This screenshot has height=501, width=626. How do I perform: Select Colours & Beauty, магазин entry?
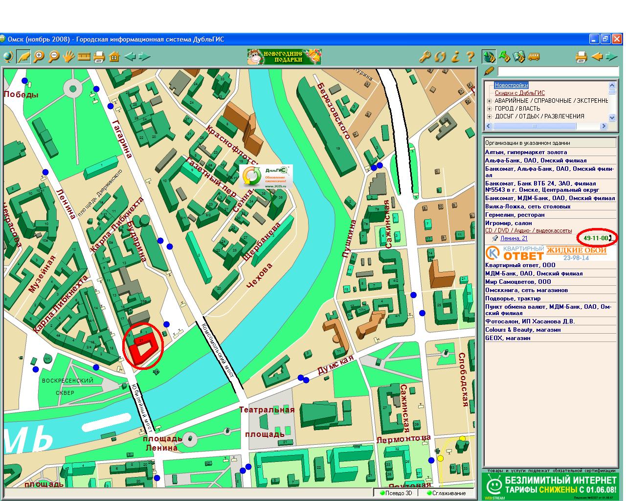[550, 330]
